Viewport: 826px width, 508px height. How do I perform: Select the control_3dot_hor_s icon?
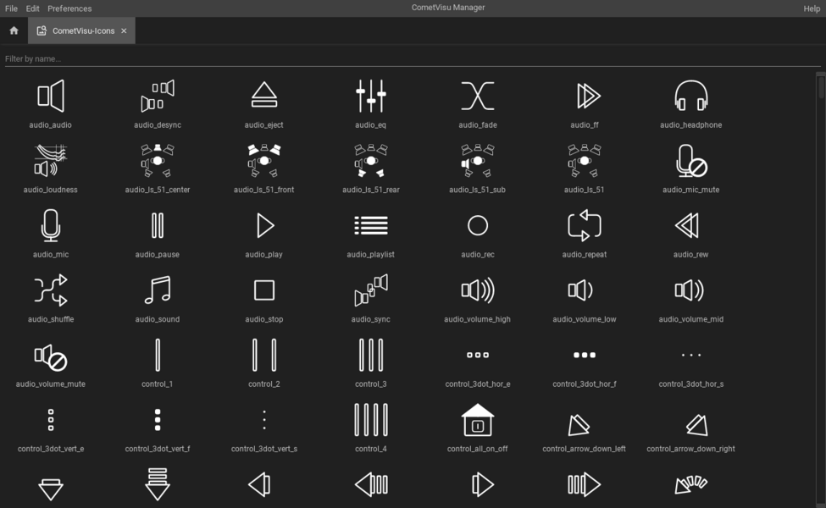[x=691, y=355]
